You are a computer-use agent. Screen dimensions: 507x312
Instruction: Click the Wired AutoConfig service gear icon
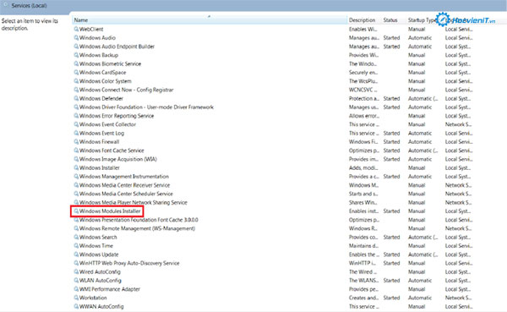pyautogui.click(x=76, y=272)
